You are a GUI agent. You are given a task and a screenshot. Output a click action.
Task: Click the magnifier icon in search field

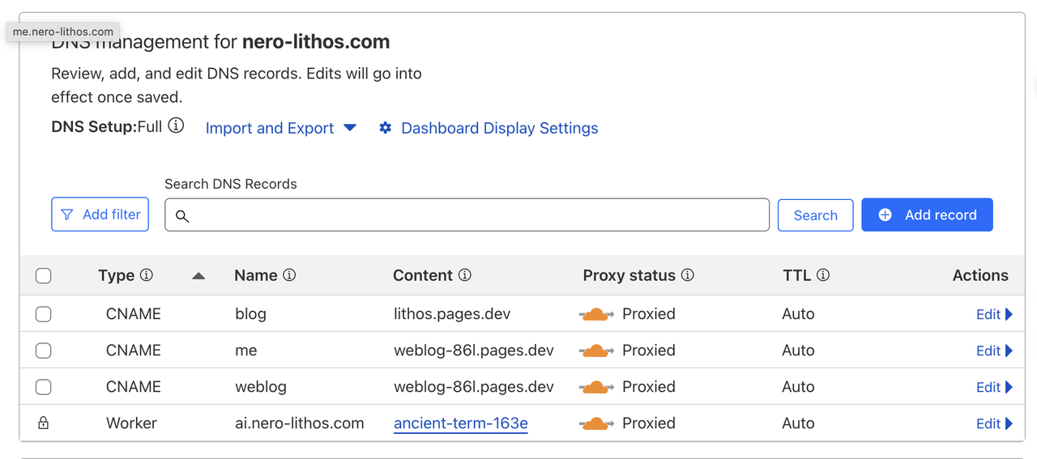(x=182, y=216)
